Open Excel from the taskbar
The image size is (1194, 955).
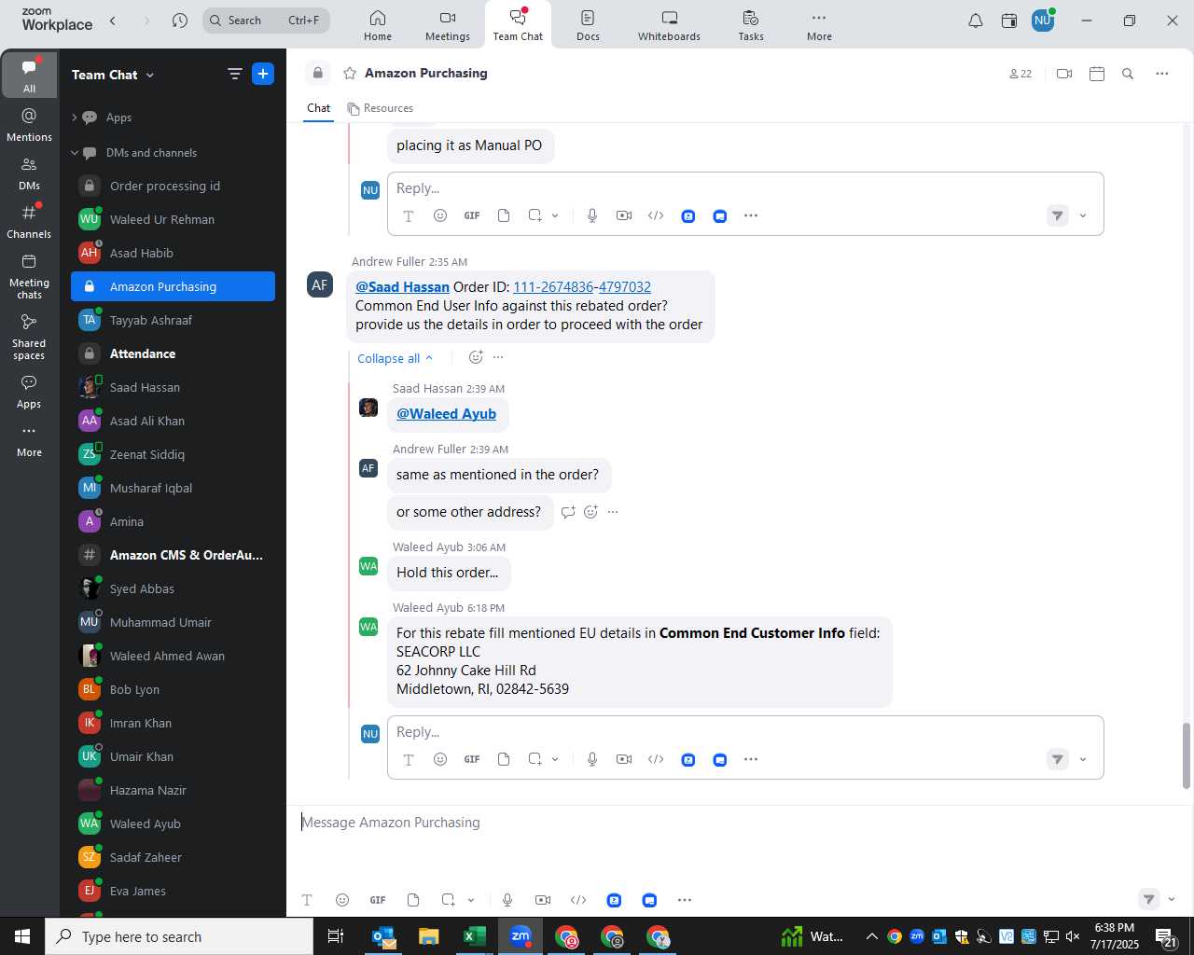475,936
